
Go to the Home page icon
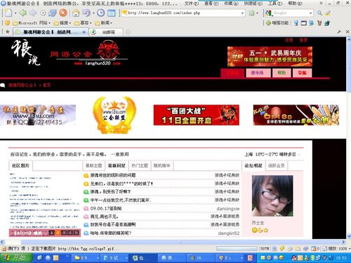coord(76,13)
